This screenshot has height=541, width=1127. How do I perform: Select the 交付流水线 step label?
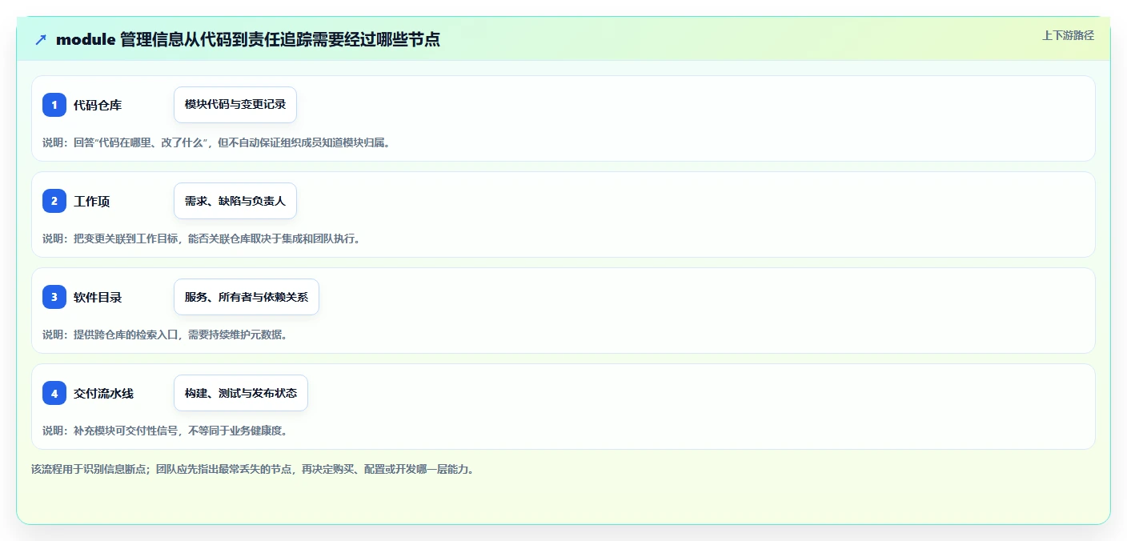click(103, 393)
